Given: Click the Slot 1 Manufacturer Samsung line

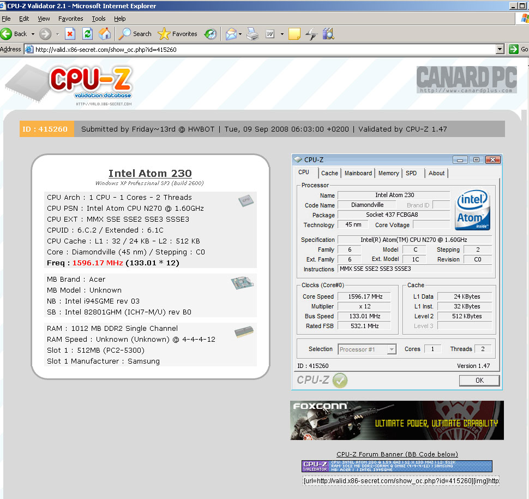Looking at the screenshot, I should (103, 361).
